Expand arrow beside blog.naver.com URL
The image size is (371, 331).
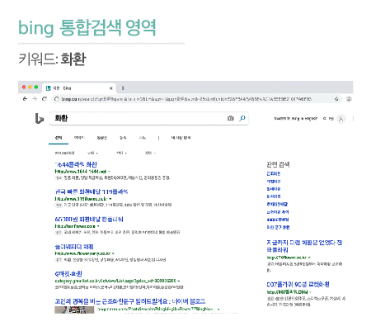pos(218,309)
